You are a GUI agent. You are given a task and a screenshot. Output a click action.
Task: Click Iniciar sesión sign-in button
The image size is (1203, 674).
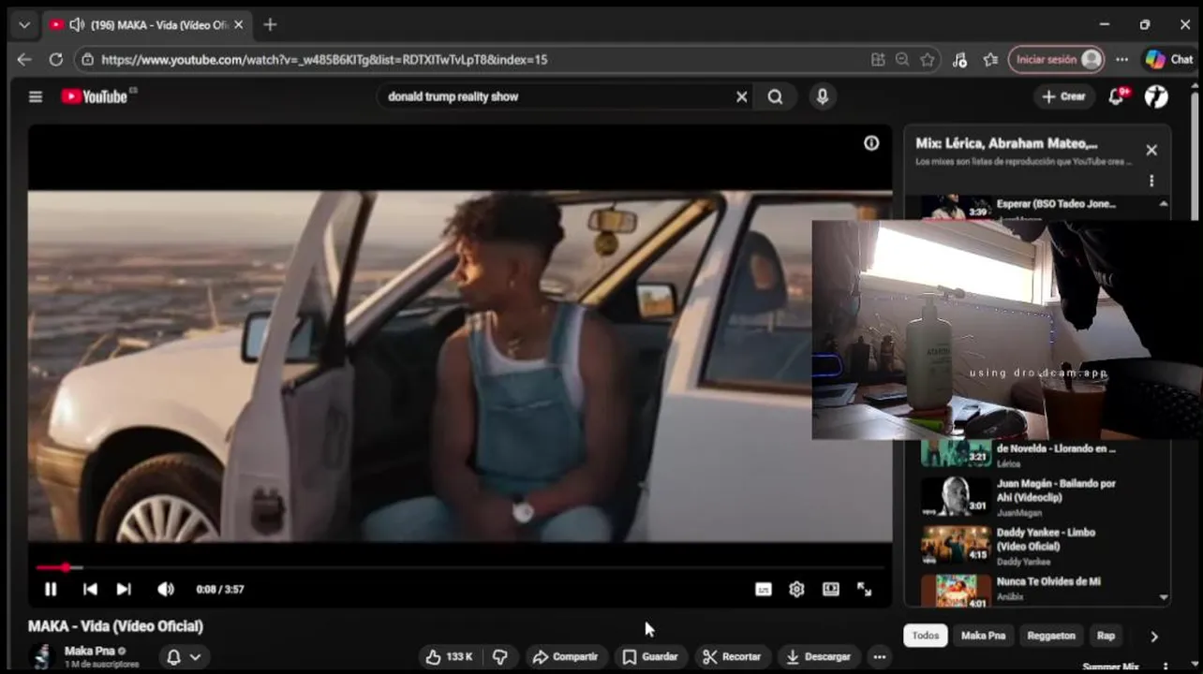coord(1056,59)
